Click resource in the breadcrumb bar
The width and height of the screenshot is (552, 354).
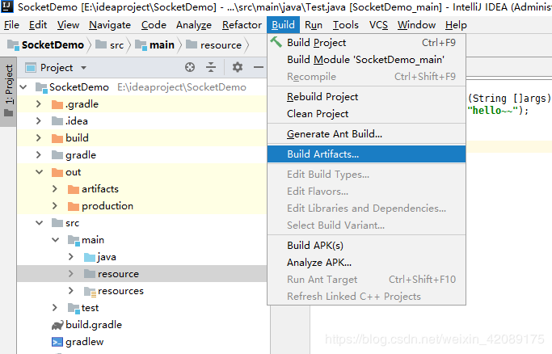(x=221, y=45)
